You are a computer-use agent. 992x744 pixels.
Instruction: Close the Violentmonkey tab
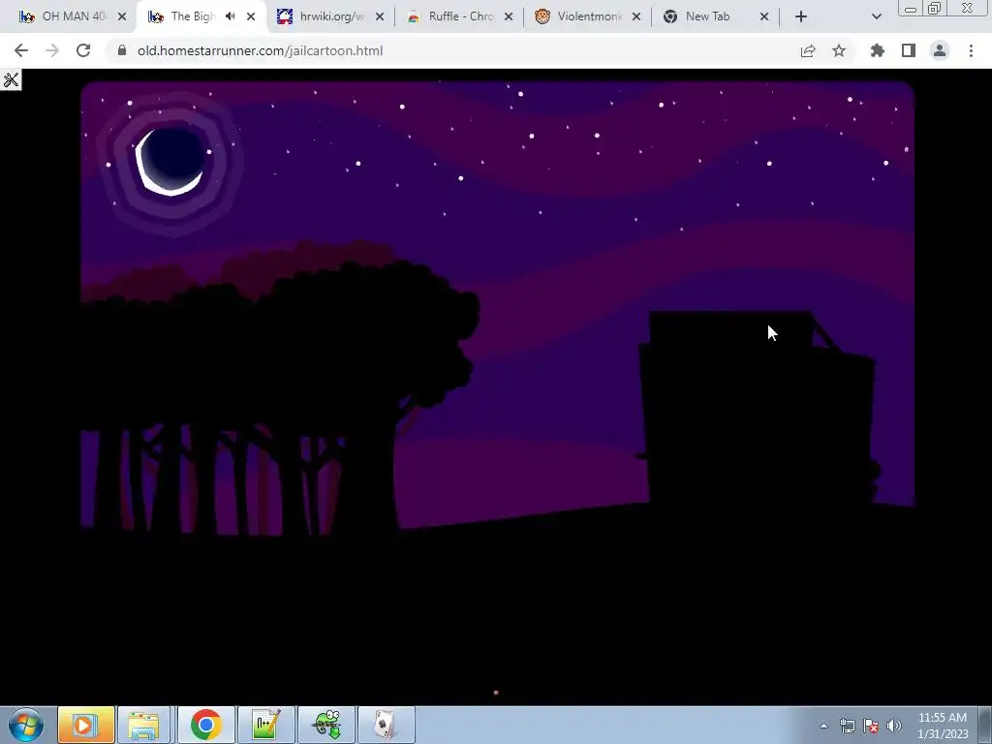point(636,16)
